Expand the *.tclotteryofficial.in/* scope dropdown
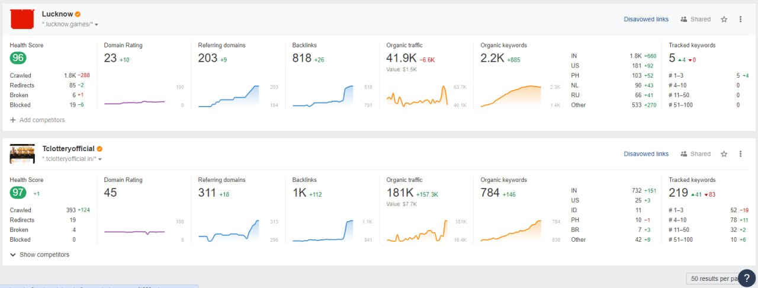 click(100, 159)
